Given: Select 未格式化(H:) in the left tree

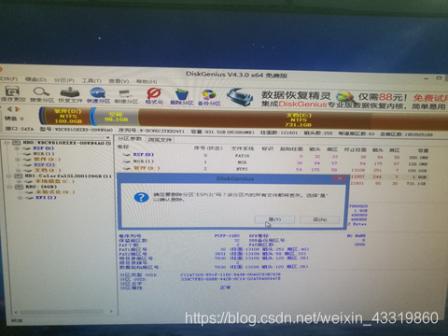Looking at the screenshot, I should (55, 192).
